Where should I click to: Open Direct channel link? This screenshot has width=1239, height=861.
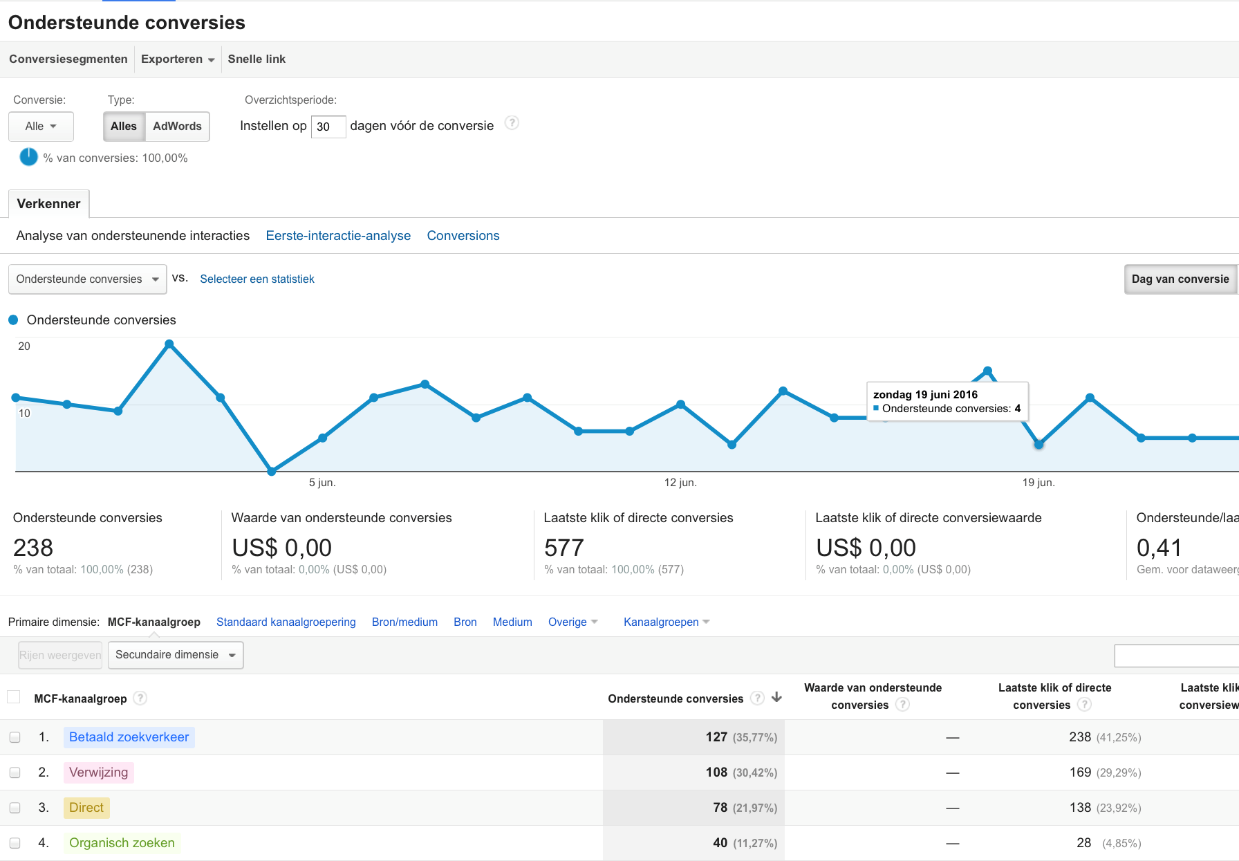[86, 808]
